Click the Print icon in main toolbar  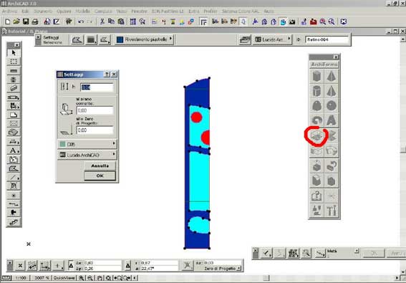click(35, 21)
